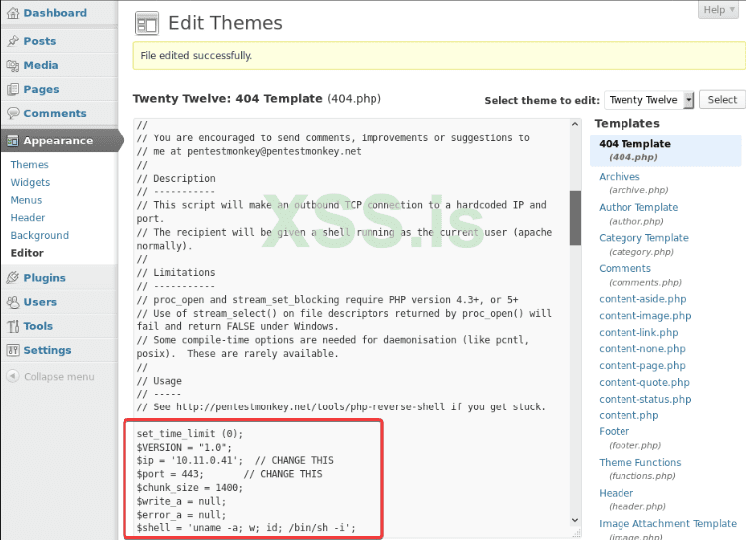Open the Theme Functions file
The image size is (746, 540).
[x=639, y=462]
